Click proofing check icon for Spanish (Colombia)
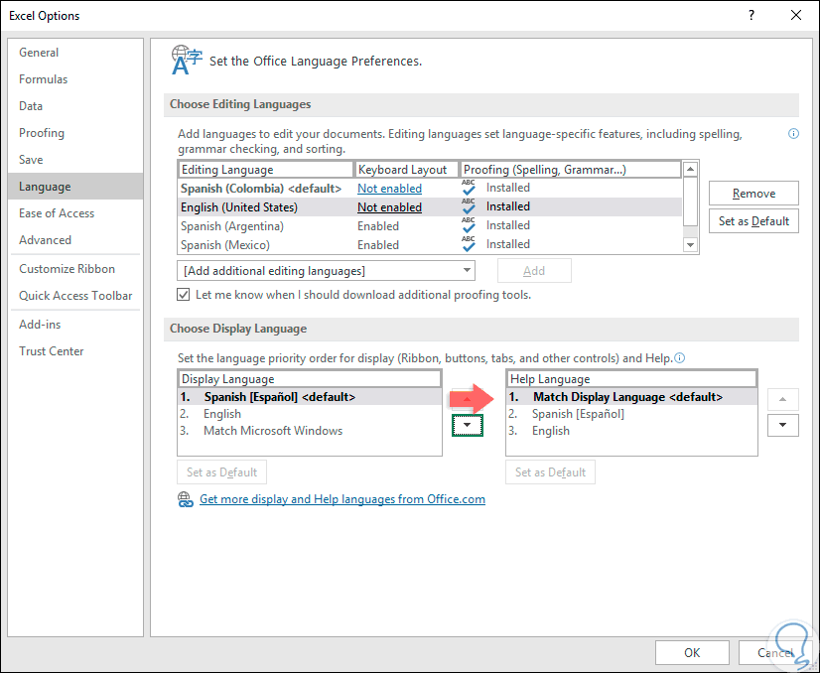Image resolution: width=820 pixels, height=673 pixels. click(x=469, y=188)
